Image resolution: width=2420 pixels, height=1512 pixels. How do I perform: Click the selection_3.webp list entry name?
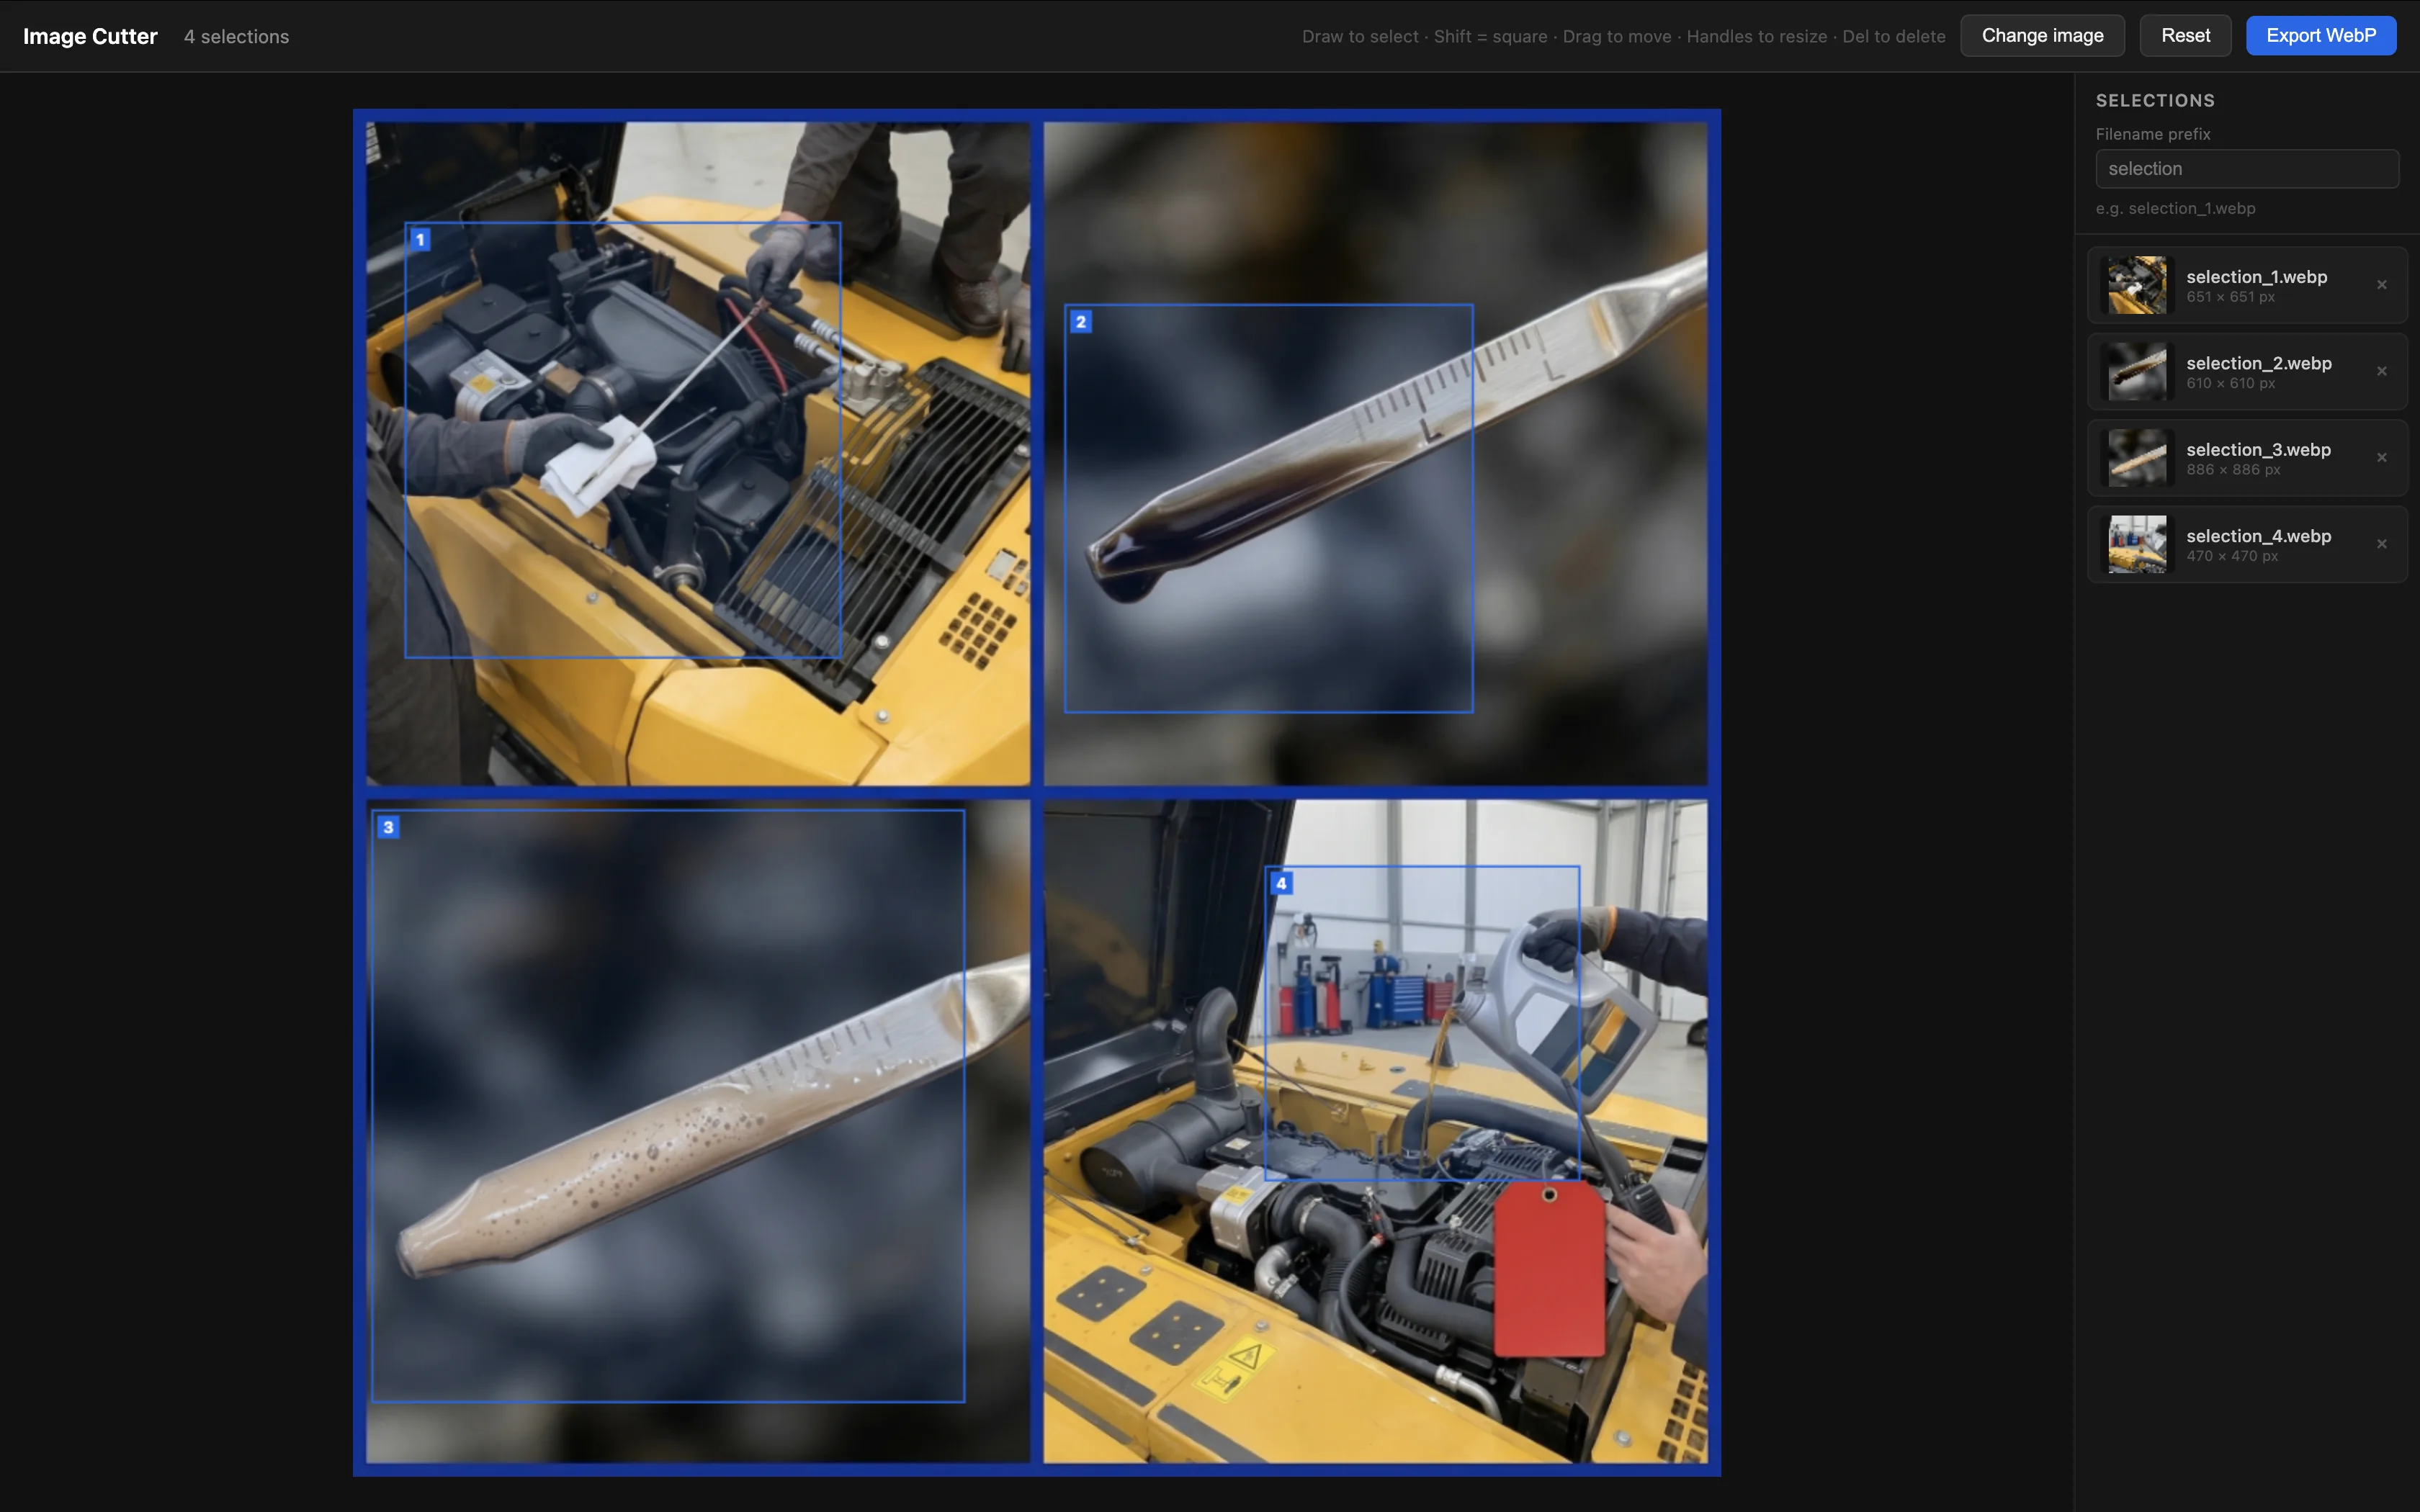(2258, 450)
